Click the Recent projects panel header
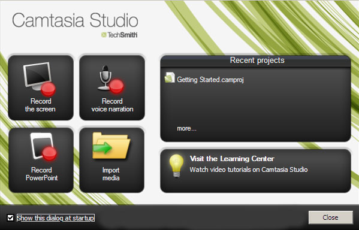Viewport: 359px width, 230px height. 255,61
